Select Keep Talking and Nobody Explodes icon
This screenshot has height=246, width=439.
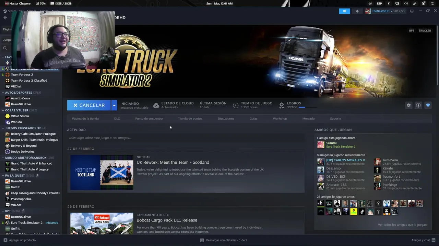coord(8,193)
